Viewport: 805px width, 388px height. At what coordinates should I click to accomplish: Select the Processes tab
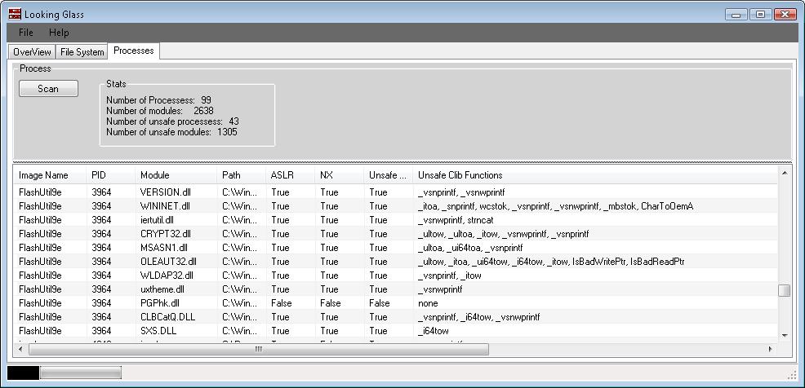pos(133,51)
